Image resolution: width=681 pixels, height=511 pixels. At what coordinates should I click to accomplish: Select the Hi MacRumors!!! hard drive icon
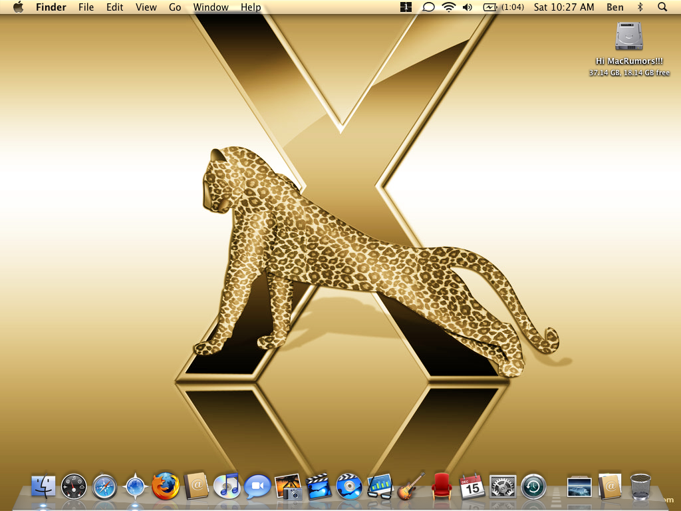point(629,36)
